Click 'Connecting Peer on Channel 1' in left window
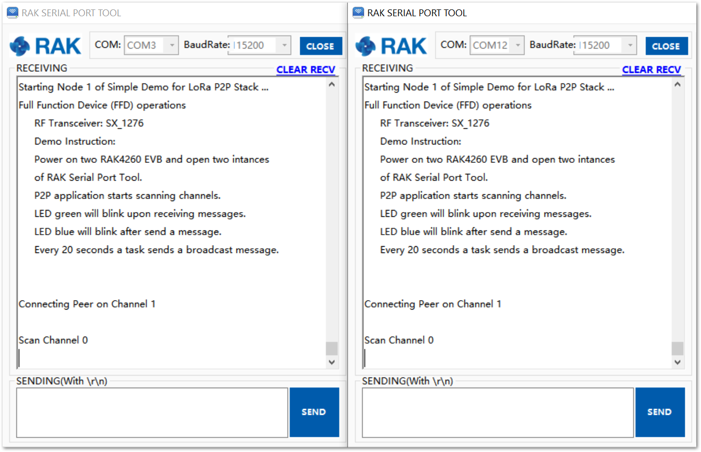Viewport: 701px width, 452px height. [87, 304]
